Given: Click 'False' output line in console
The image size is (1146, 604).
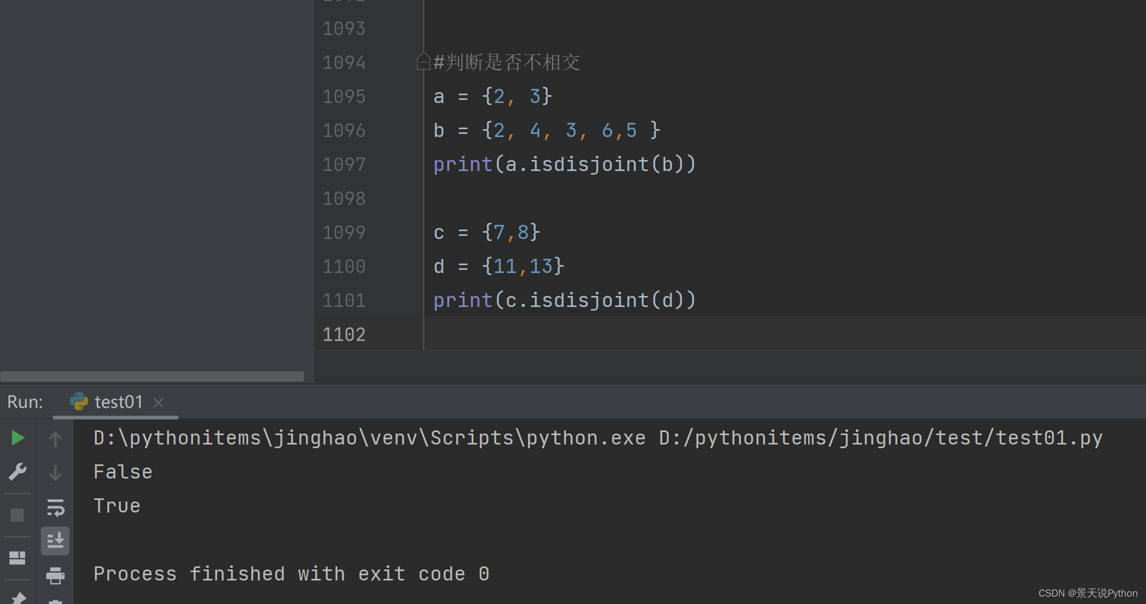Looking at the screenshot, I should click(123, 472).
